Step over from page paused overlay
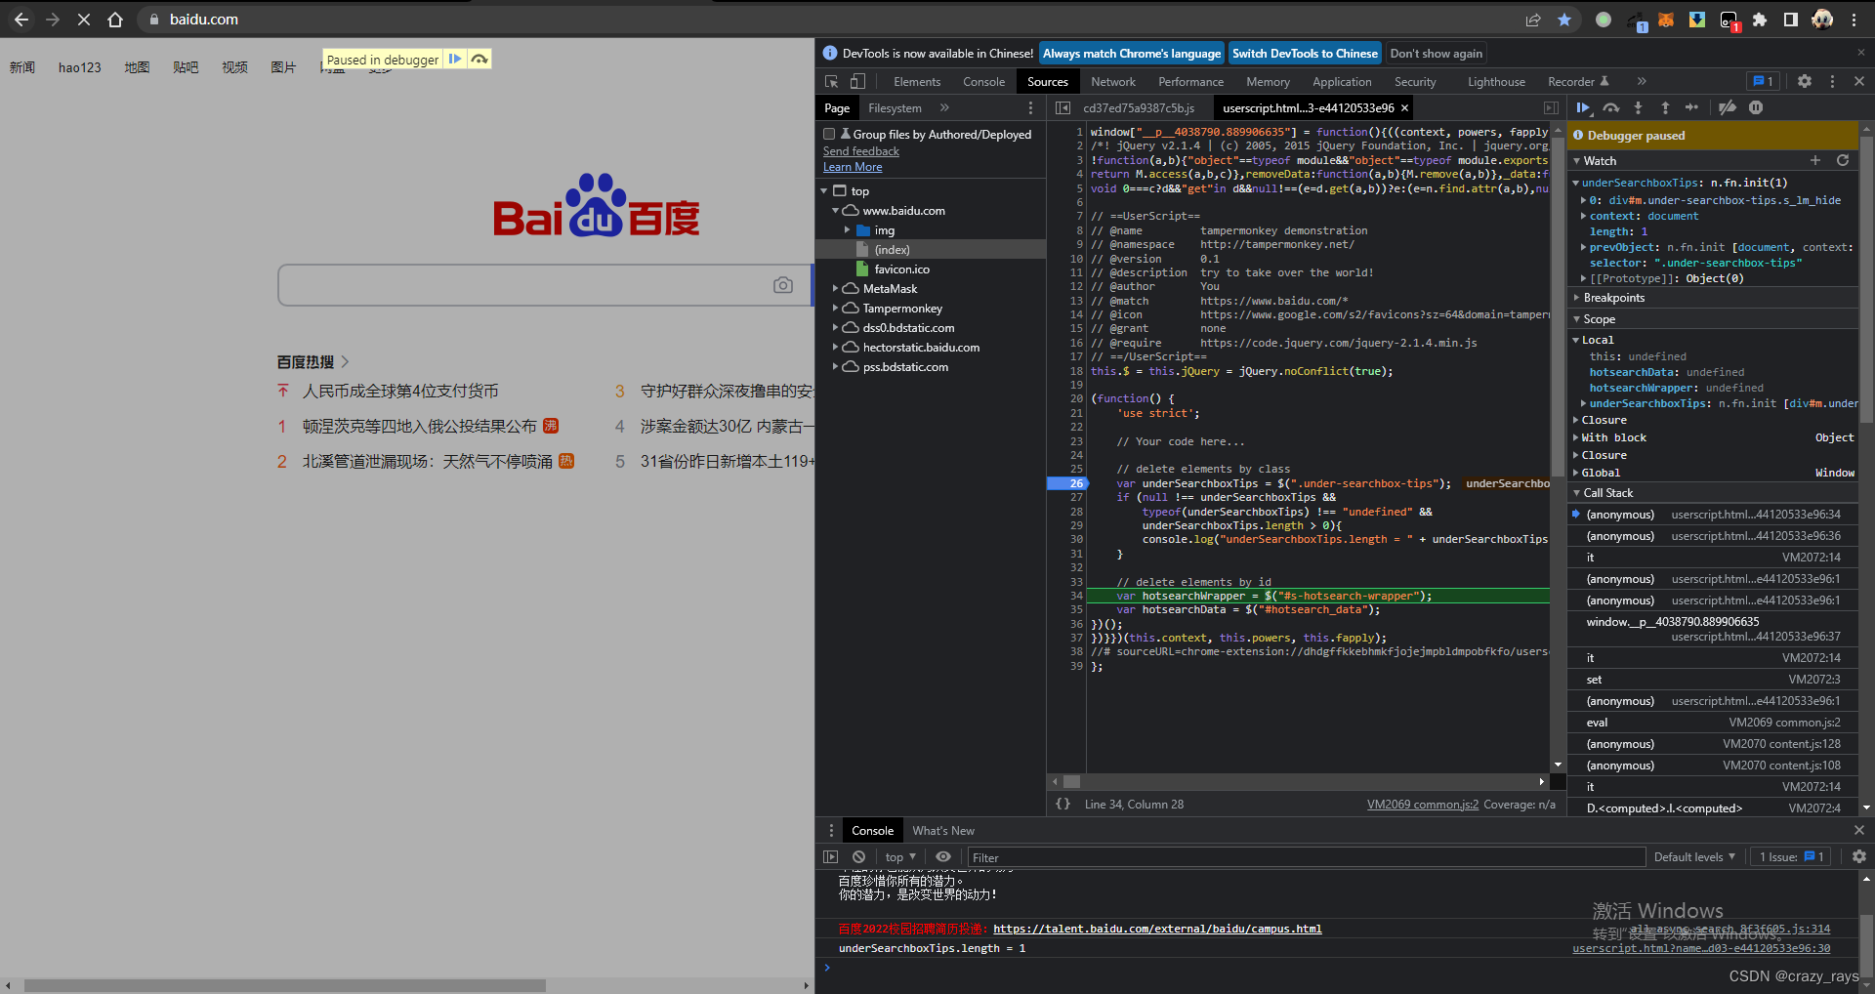The image size is (1875, 994). click(479, 60)
